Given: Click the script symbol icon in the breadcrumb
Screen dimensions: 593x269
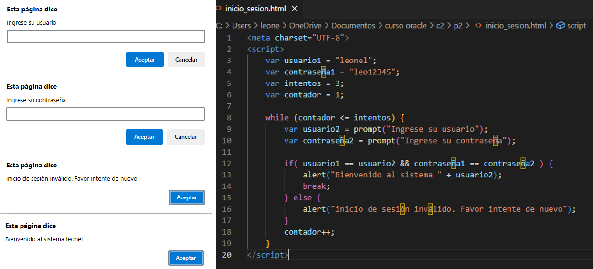Looking at the screenshot, I should pos(561,26).
